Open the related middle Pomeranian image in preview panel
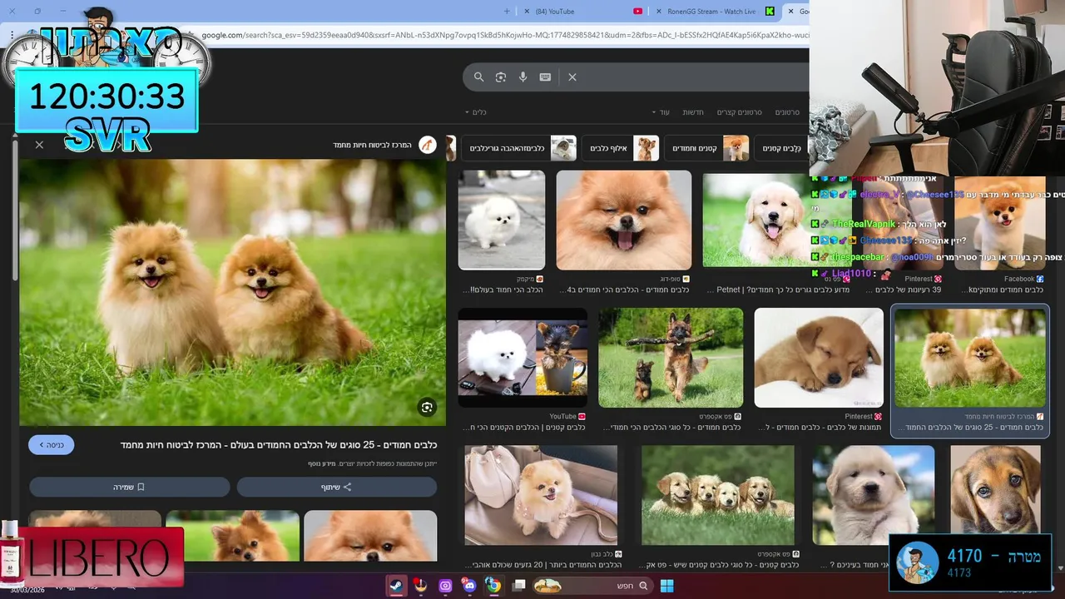Viewport: 1065px width, 599px height. pos(233,536)
